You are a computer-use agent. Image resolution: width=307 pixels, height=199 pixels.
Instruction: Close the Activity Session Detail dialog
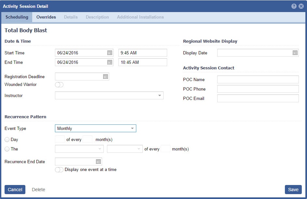coord(301,6)
